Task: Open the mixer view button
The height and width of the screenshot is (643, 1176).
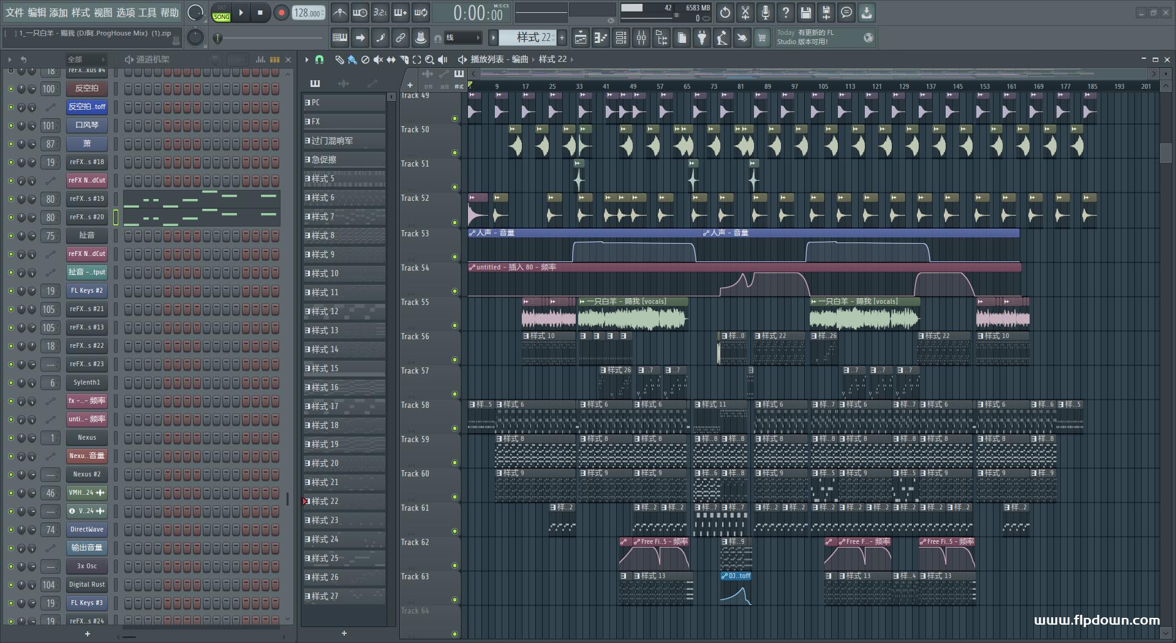Action: coord(641,38)
